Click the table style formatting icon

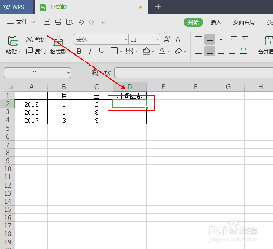[130, 51]
